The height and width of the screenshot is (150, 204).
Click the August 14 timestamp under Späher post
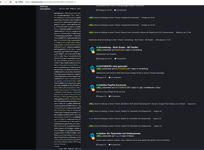pyautogui.click(x=101, y=145)
